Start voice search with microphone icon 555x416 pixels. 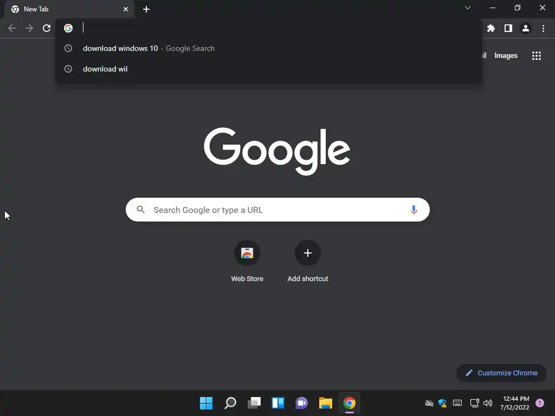coord(414,210)
